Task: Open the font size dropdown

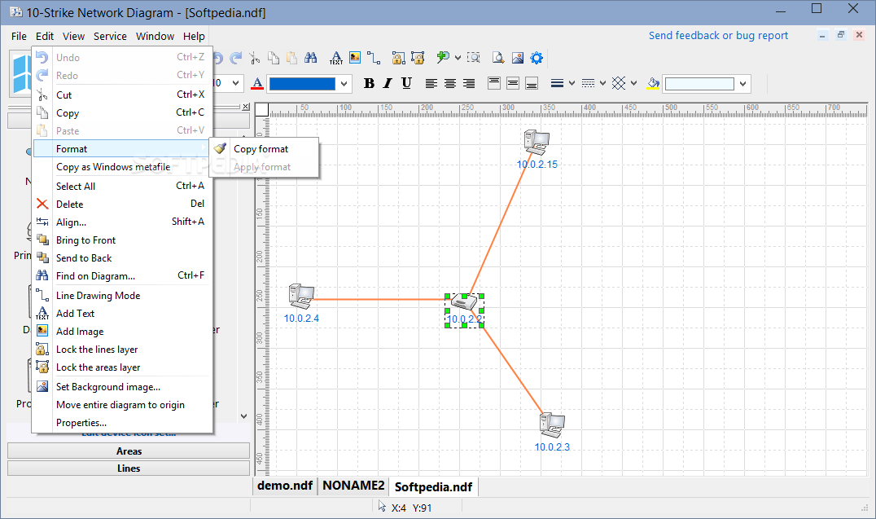Action: coord(236,83)
